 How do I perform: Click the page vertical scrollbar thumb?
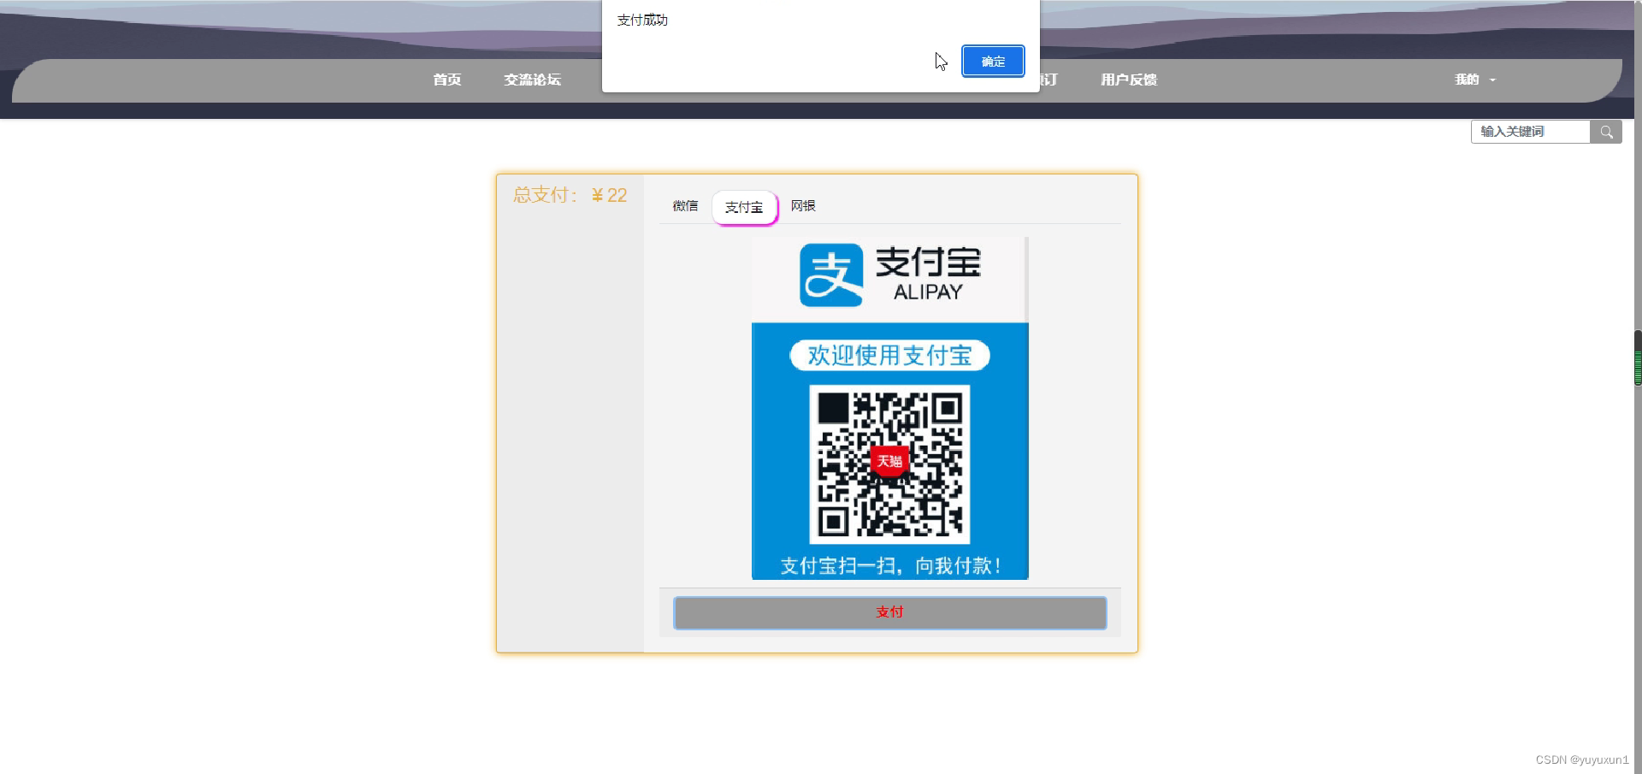[x=1638, y=357]
